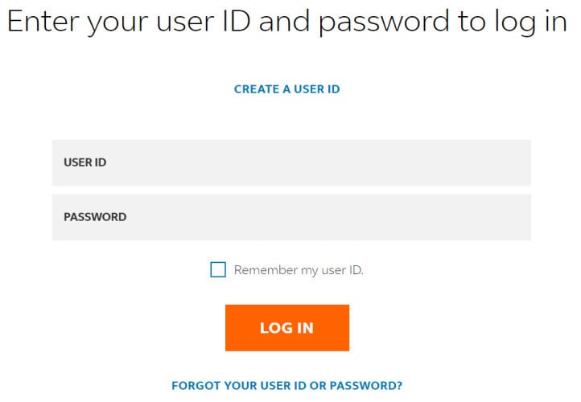Click the words 'log in' in the heading
The image size is (581, 402).
(x=531, y=23)
